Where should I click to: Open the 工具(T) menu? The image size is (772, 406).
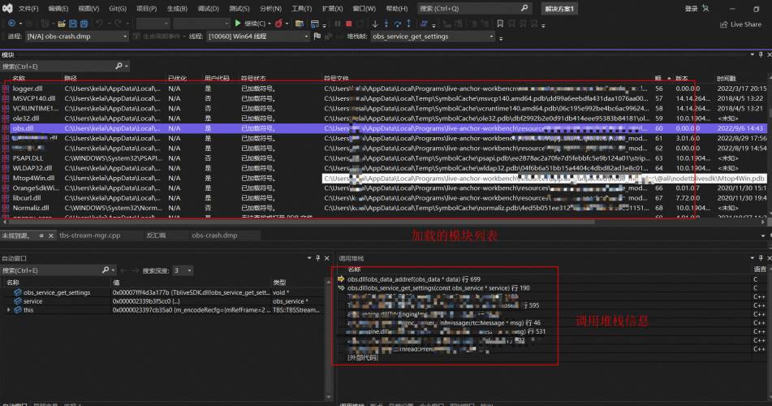point(301,8)
